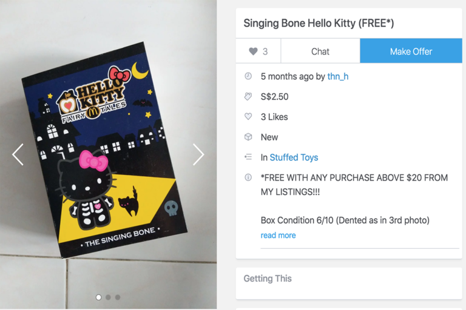Select the second photo indicator dot
Image resolution: width=466 pixels, height=310 pixels.
coord(108,297)
